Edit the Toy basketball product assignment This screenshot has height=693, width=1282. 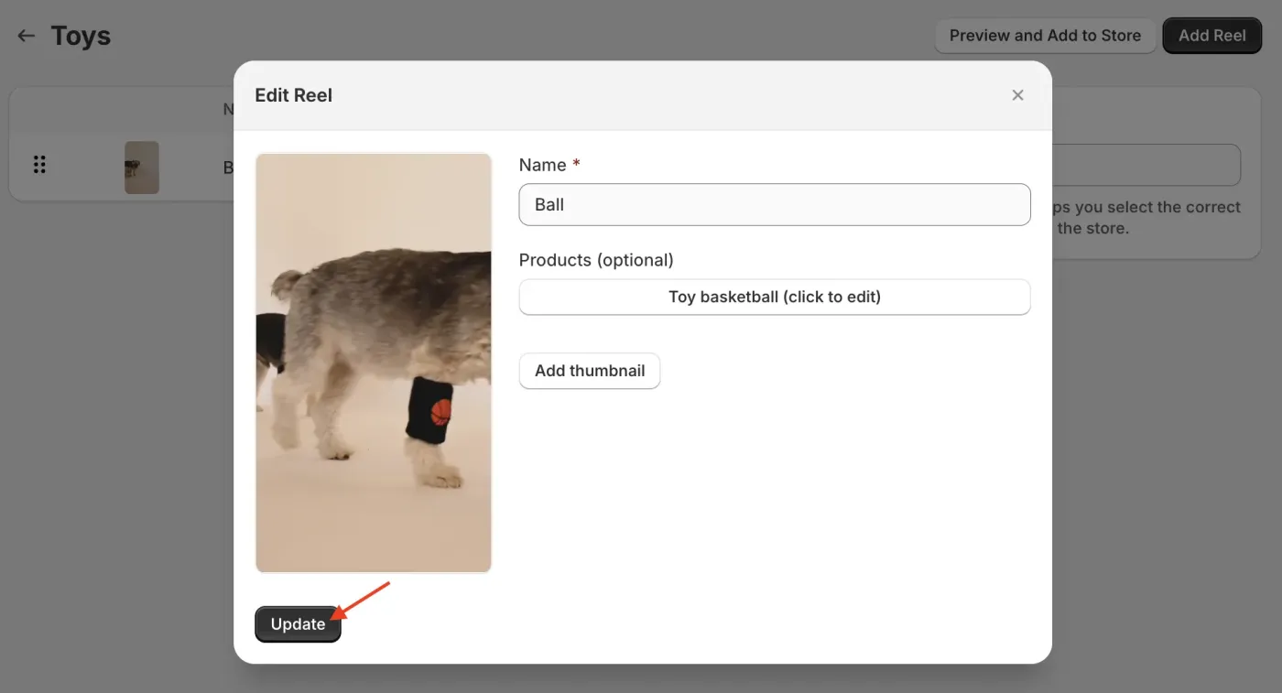774,297
